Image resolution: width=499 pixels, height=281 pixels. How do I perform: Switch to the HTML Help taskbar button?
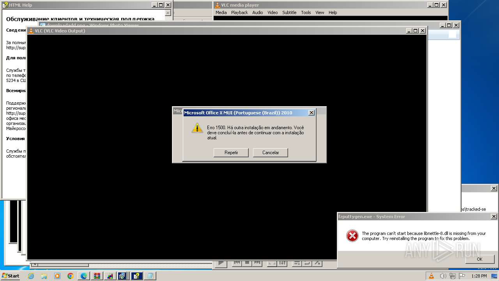point(136,276)
